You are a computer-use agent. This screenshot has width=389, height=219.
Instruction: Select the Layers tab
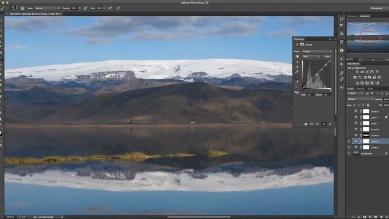(x=350, y=89)
